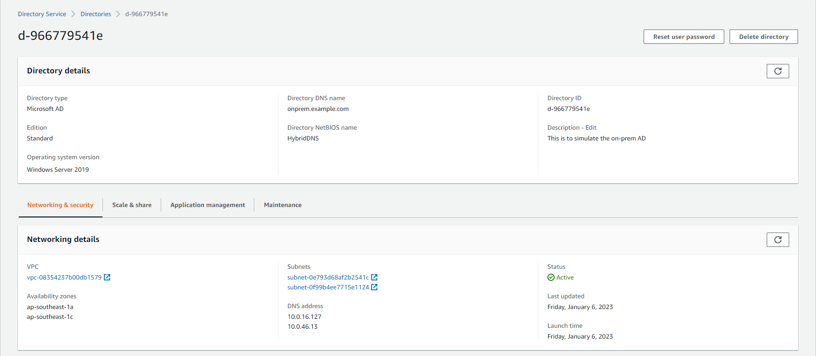Screen dimensions: 816x356
Task: Click availability zone ap-southeast-1c
Action: pyautogui.click(x=50, y=317)
